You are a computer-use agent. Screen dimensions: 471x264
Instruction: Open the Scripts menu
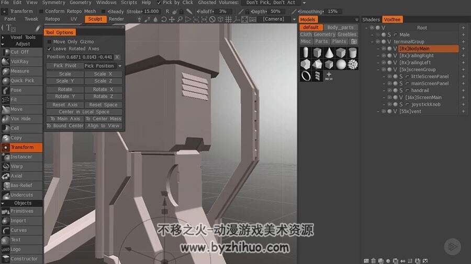129,3
